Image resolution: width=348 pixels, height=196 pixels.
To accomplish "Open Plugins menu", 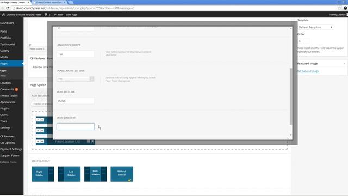I will 5,109.
